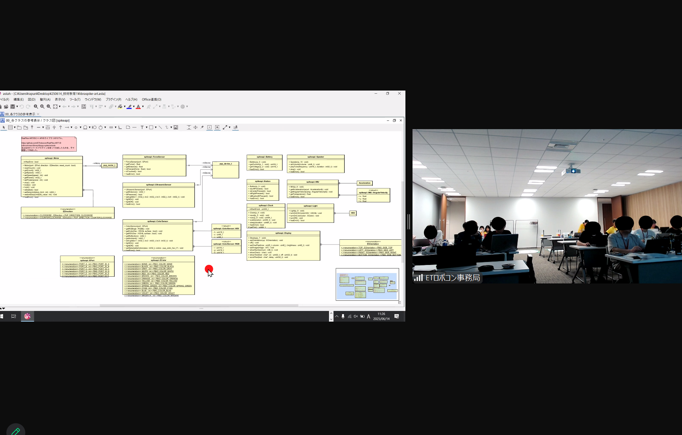Viewport: 682px width, 435px height.
Task: Show hidden system tray icons
Action: [x=337, y=317]
